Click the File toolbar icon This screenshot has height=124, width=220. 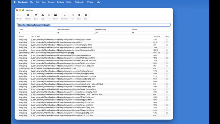point(49,15)
